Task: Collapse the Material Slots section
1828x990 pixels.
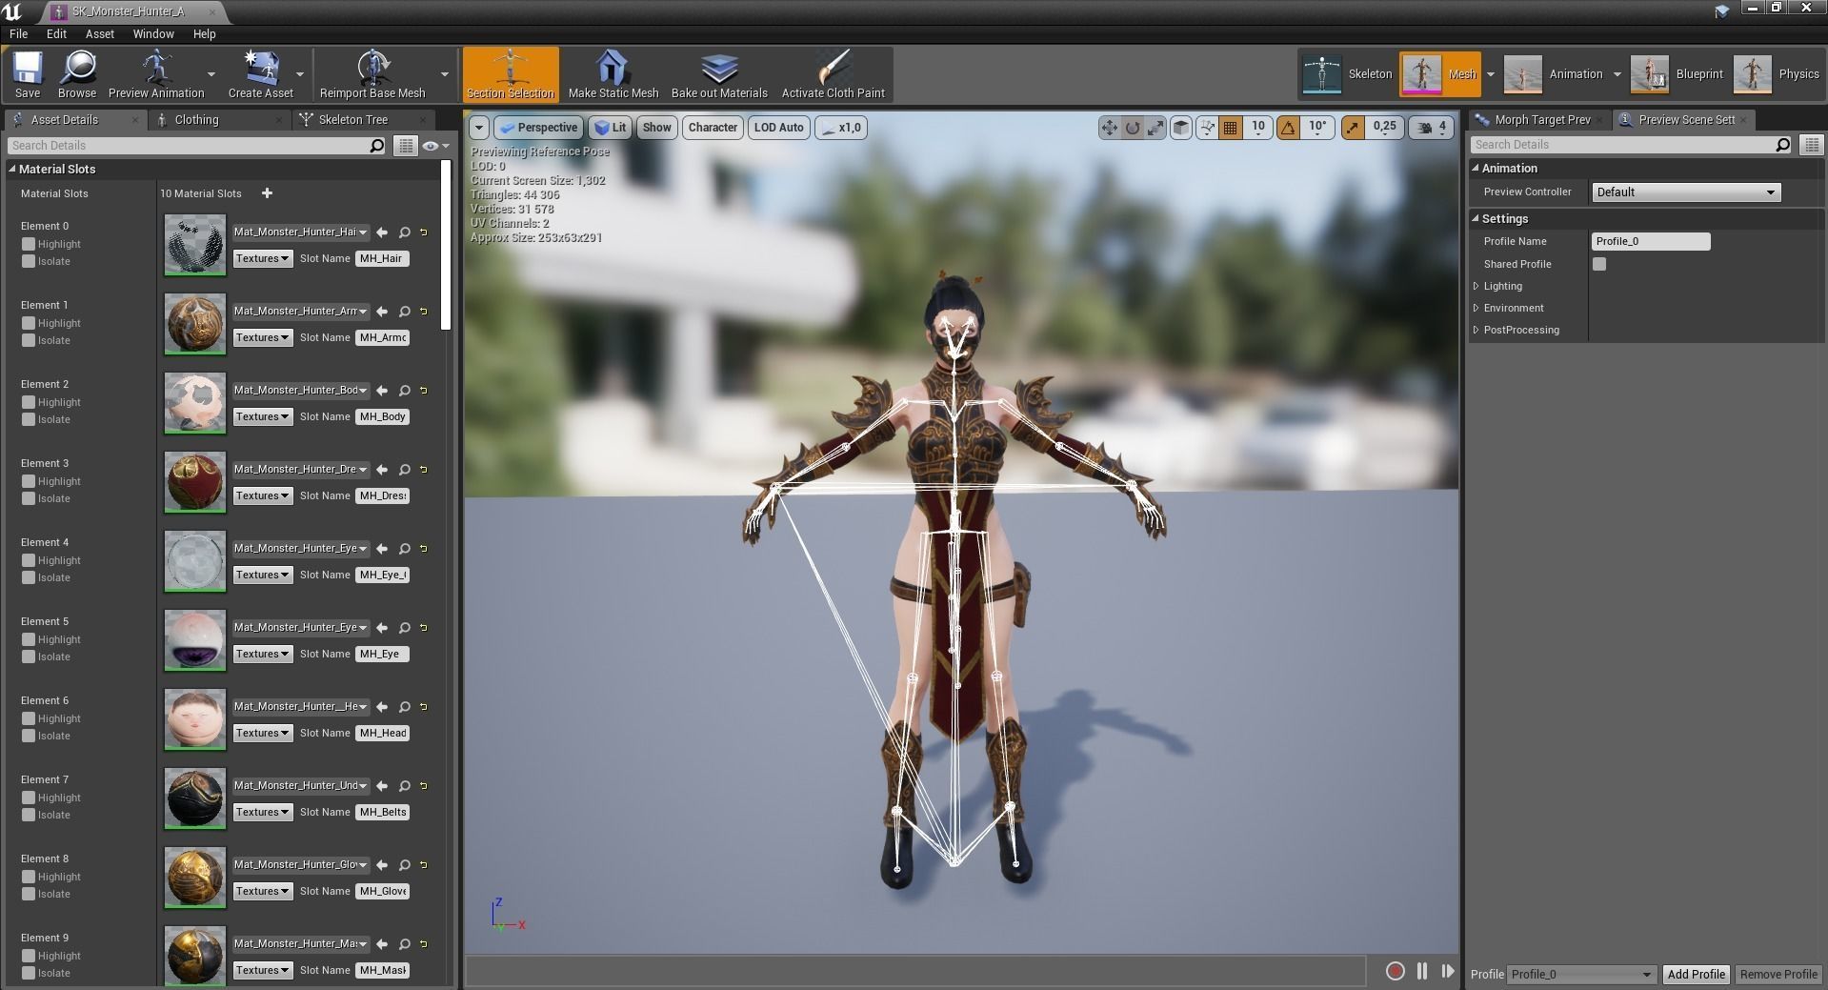Action: coord(13,170)
